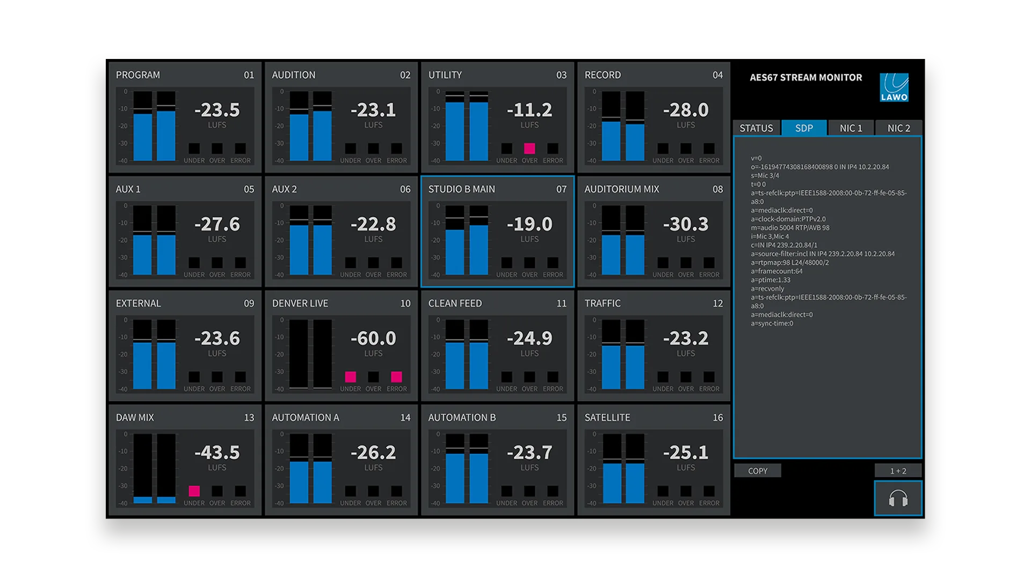This screenshot has width=1031, height=579.
Task: Click the pink UNDER indicator on DENVER LIVE
Action: coord(350,377)
